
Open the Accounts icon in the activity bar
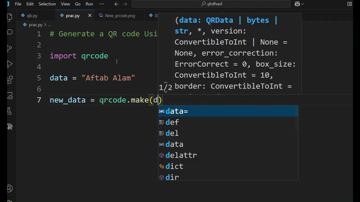click(x=10, y=189)
